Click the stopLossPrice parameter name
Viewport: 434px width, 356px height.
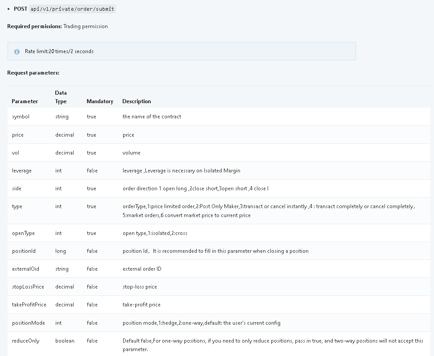click(28, 287)
